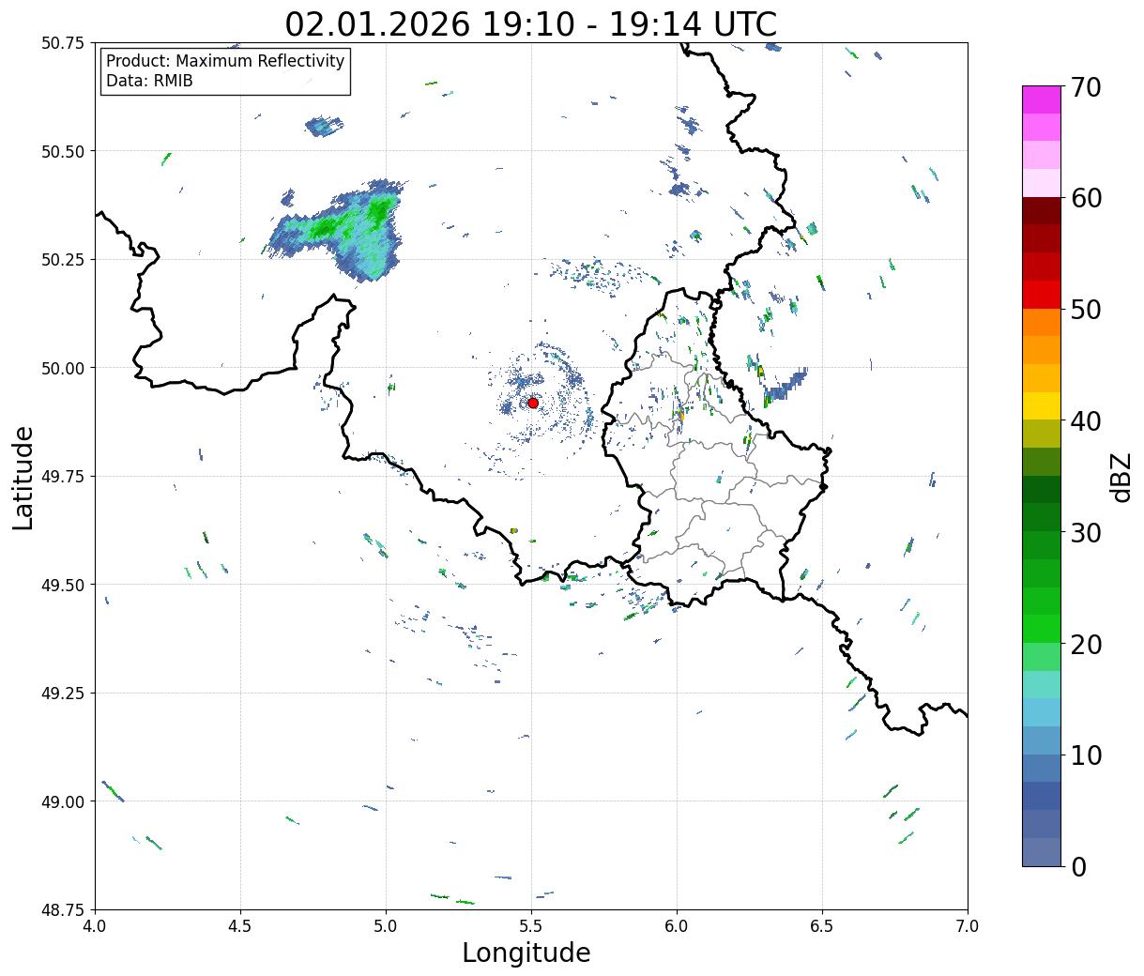Click the 'Longitude' axis label
The image size is (1144, 976).
click(x=526, y=953)
